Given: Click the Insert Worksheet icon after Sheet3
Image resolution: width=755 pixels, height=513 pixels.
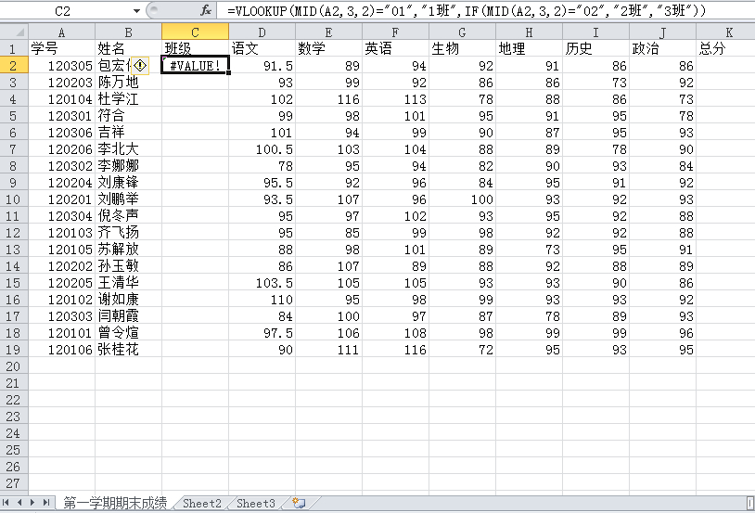Looking at the screenshot, I should 299,504.
